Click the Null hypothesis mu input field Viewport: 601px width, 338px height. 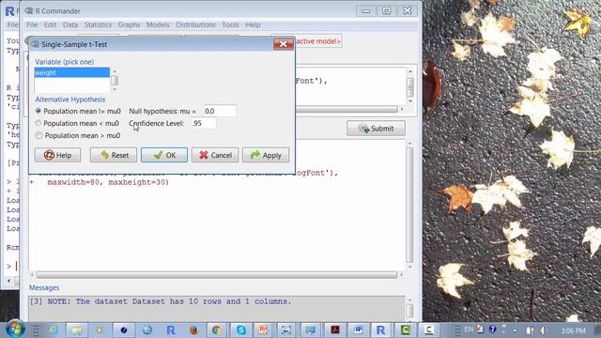pos(220,111)
